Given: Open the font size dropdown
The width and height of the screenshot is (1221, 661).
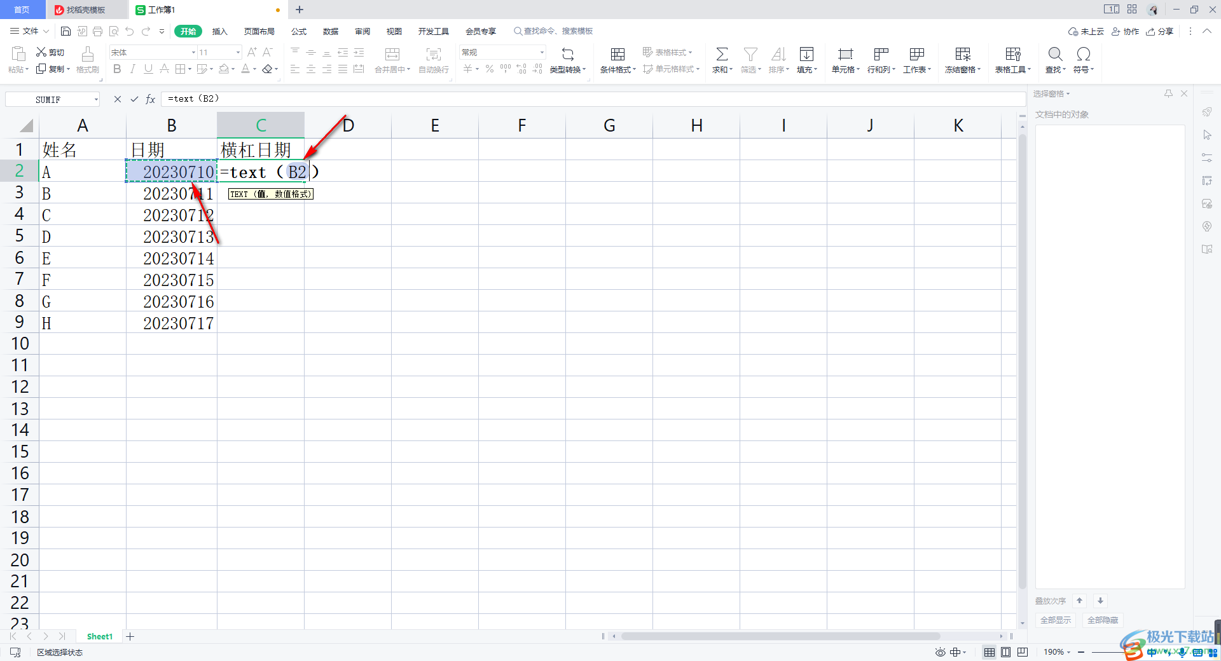Looking at the screenshot, I should tap(238, 52).
